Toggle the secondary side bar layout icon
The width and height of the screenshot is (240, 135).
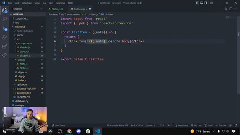click(x=206, y=3)
